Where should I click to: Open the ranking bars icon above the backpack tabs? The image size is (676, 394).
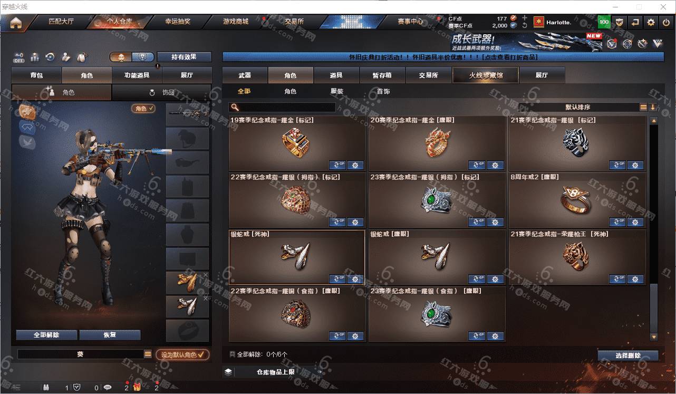(35, 57)
